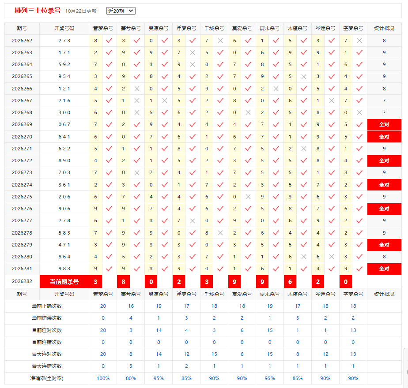Click the 排列三十位杀号 page title

(x=38, y=11)
